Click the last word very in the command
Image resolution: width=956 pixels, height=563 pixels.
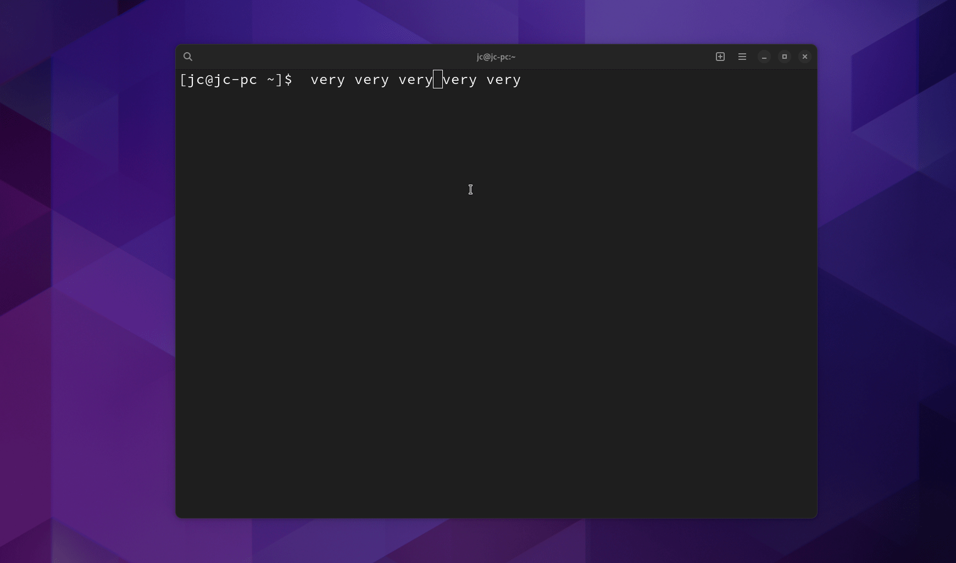[504, 80]
